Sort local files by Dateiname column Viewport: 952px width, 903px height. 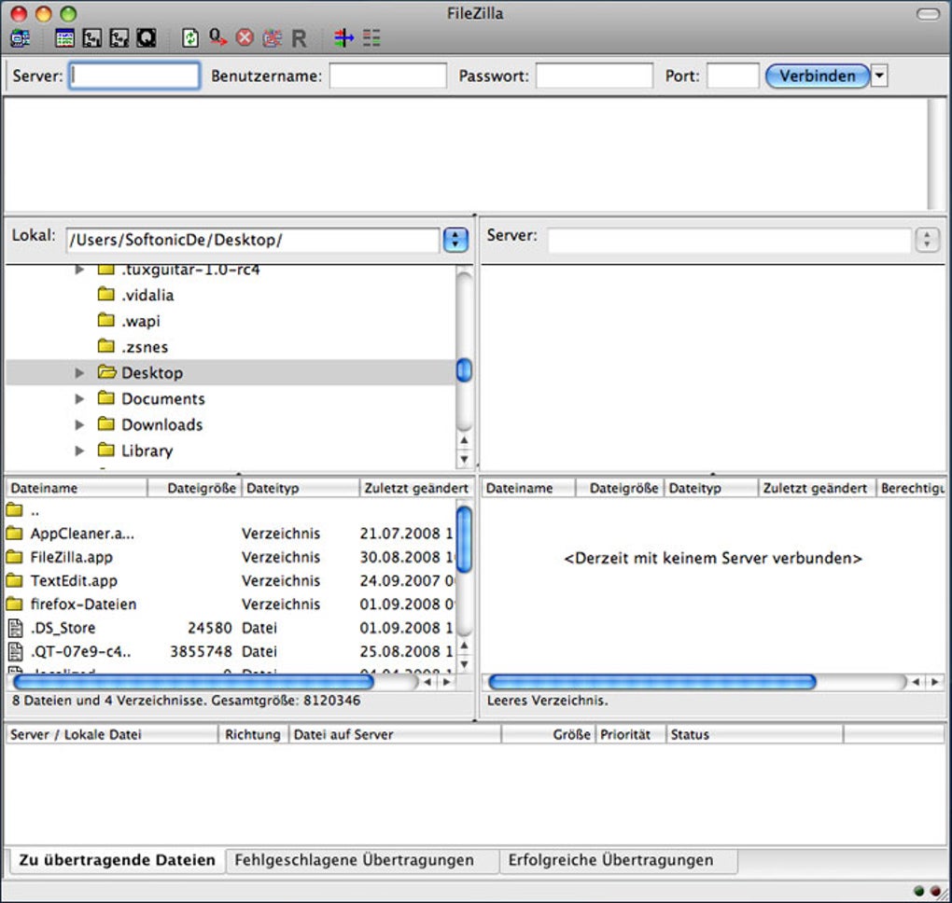[x=76, y=488]
